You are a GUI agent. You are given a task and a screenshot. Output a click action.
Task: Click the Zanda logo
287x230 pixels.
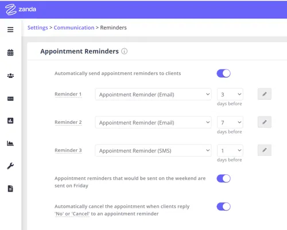coord(21,9)
